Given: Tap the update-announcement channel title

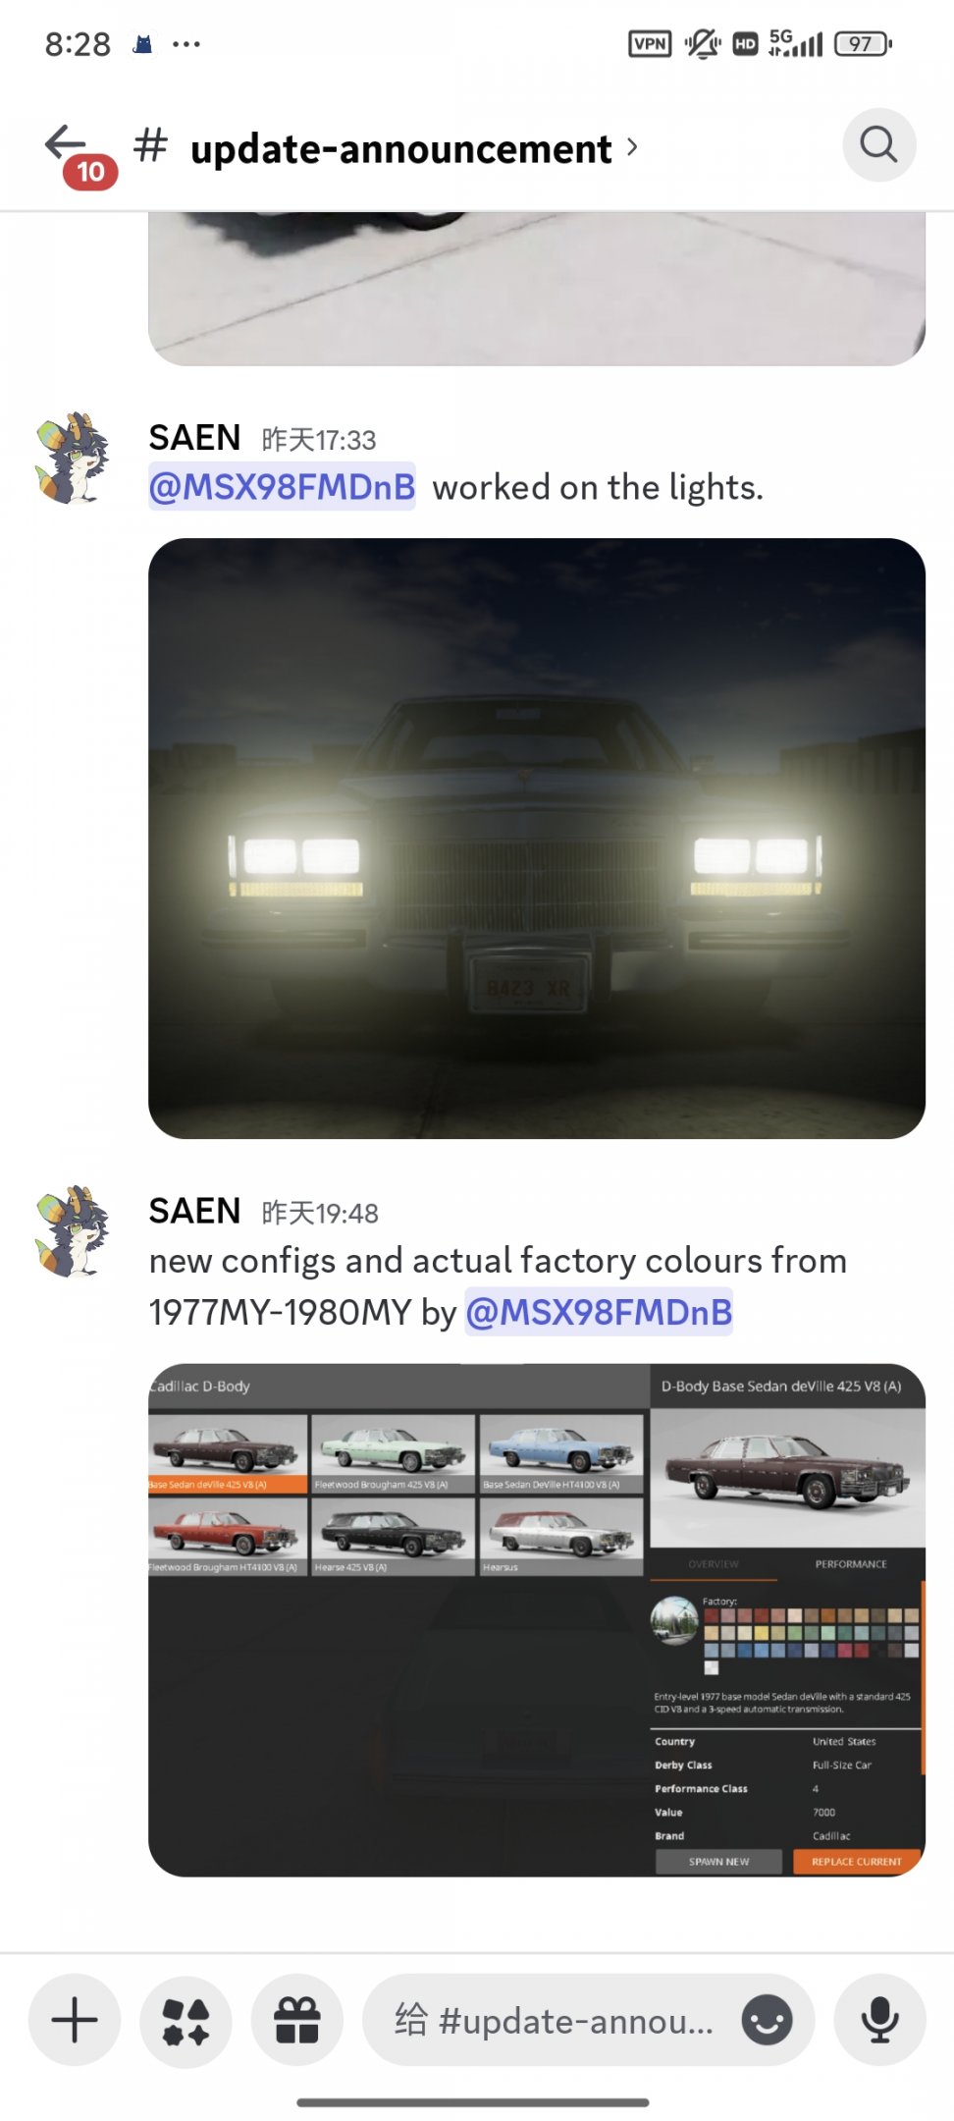Looking at the screenshot, I should 400,149.
